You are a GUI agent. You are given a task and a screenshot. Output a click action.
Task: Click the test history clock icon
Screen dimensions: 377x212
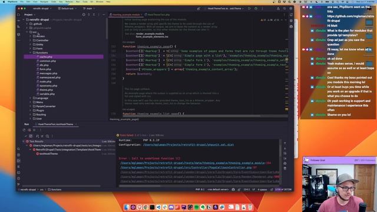point(47,136)
